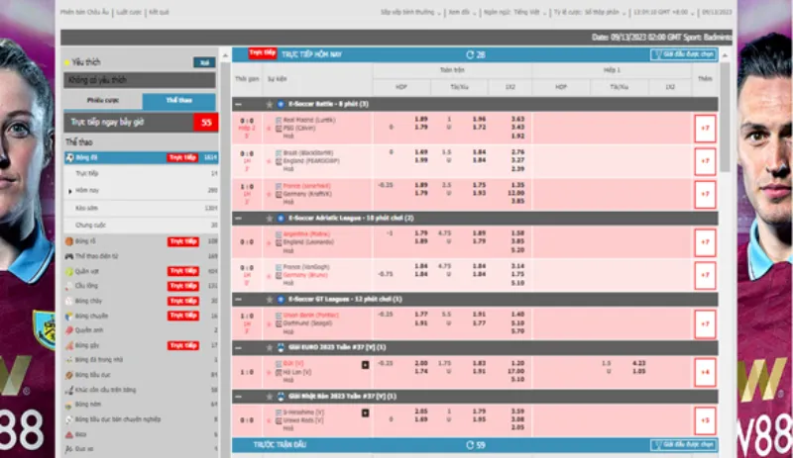The height and width of the screenshot is (458, 793).
Task: Open the Kết quả results link
Action: point(159,12)
